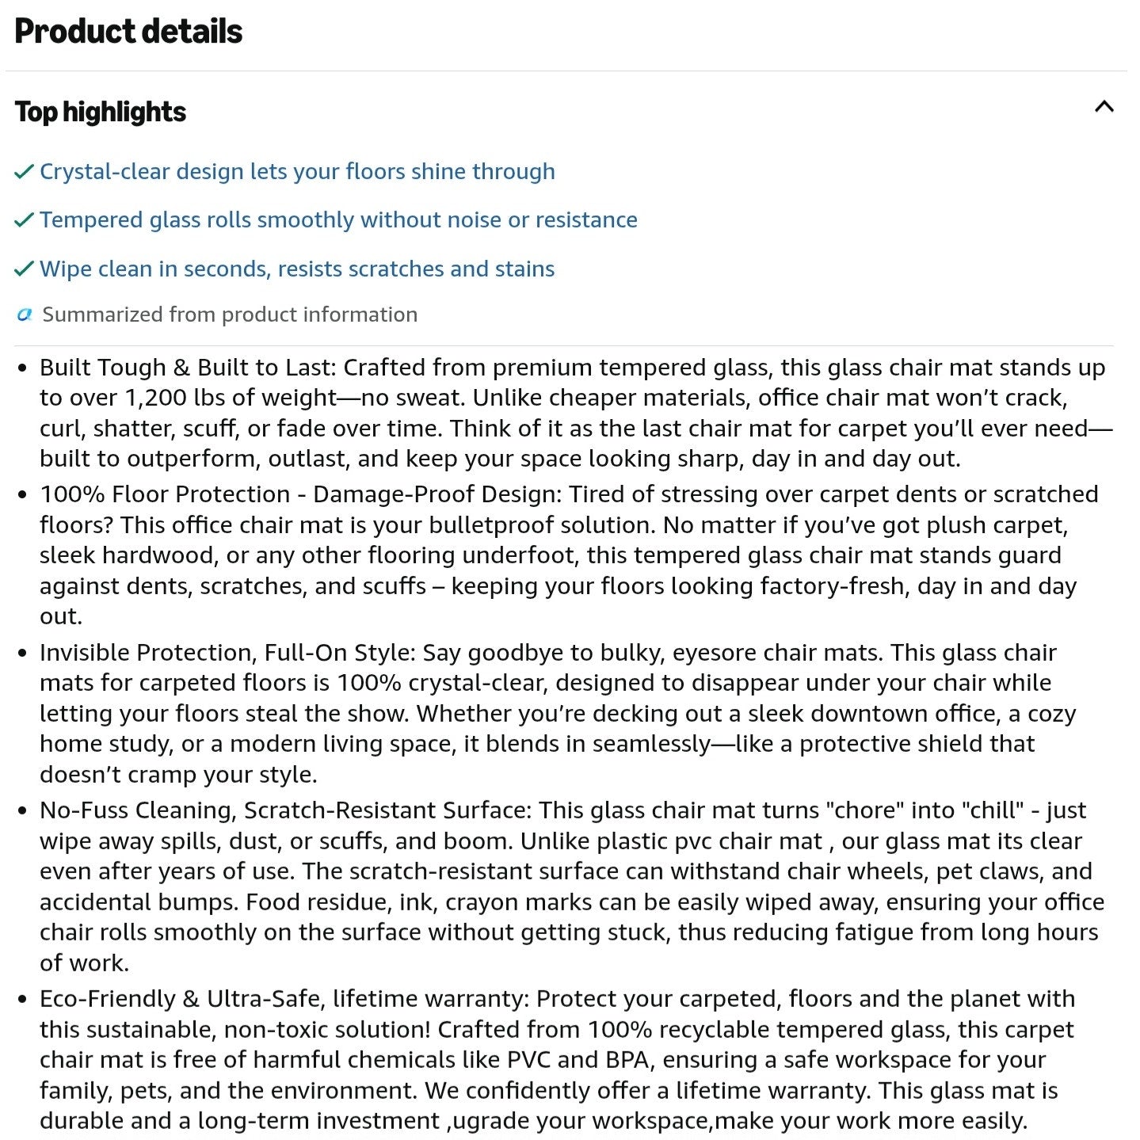
Task: Open Tempered glass rolls smoothly highlight link
Action: pos(338,220)
